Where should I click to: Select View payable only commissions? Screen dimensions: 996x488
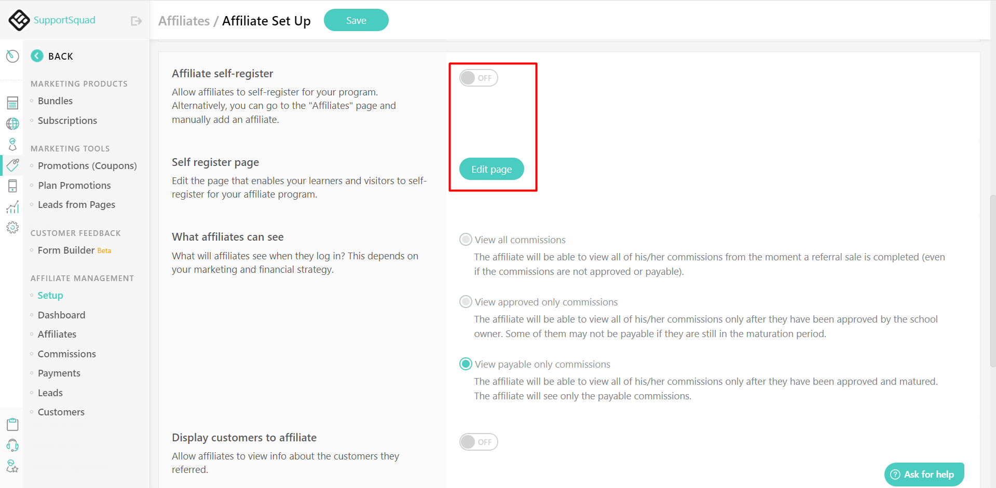tap(465, 364)
